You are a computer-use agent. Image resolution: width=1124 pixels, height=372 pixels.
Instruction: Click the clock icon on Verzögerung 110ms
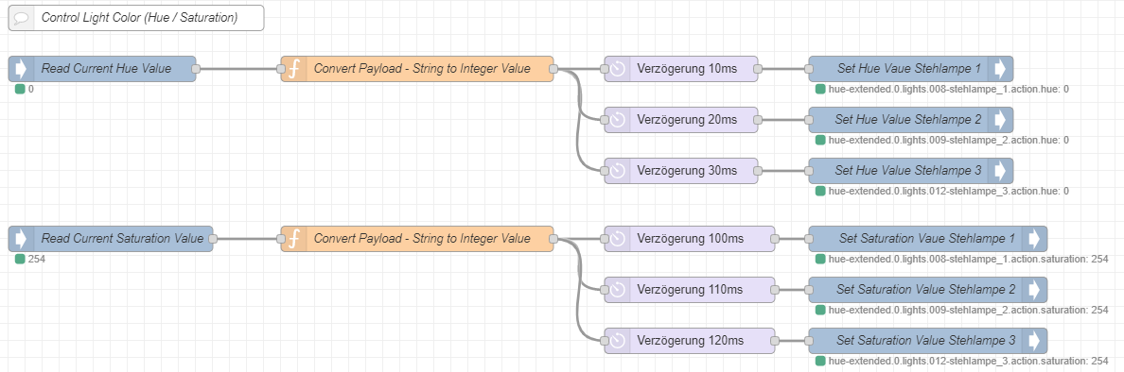[617, 290]
